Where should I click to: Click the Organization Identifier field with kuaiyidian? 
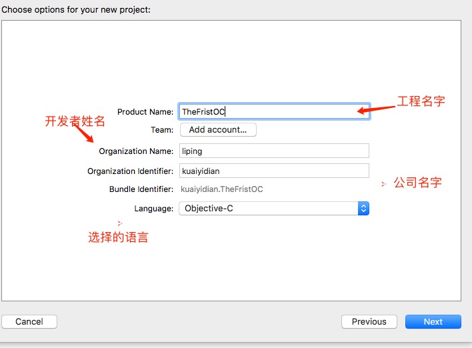[x=273, y=171]
